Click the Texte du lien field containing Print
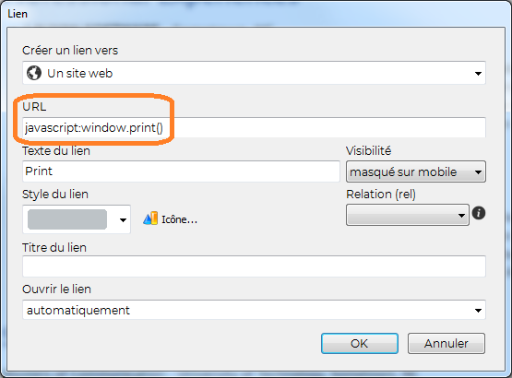 click(181, 171)
